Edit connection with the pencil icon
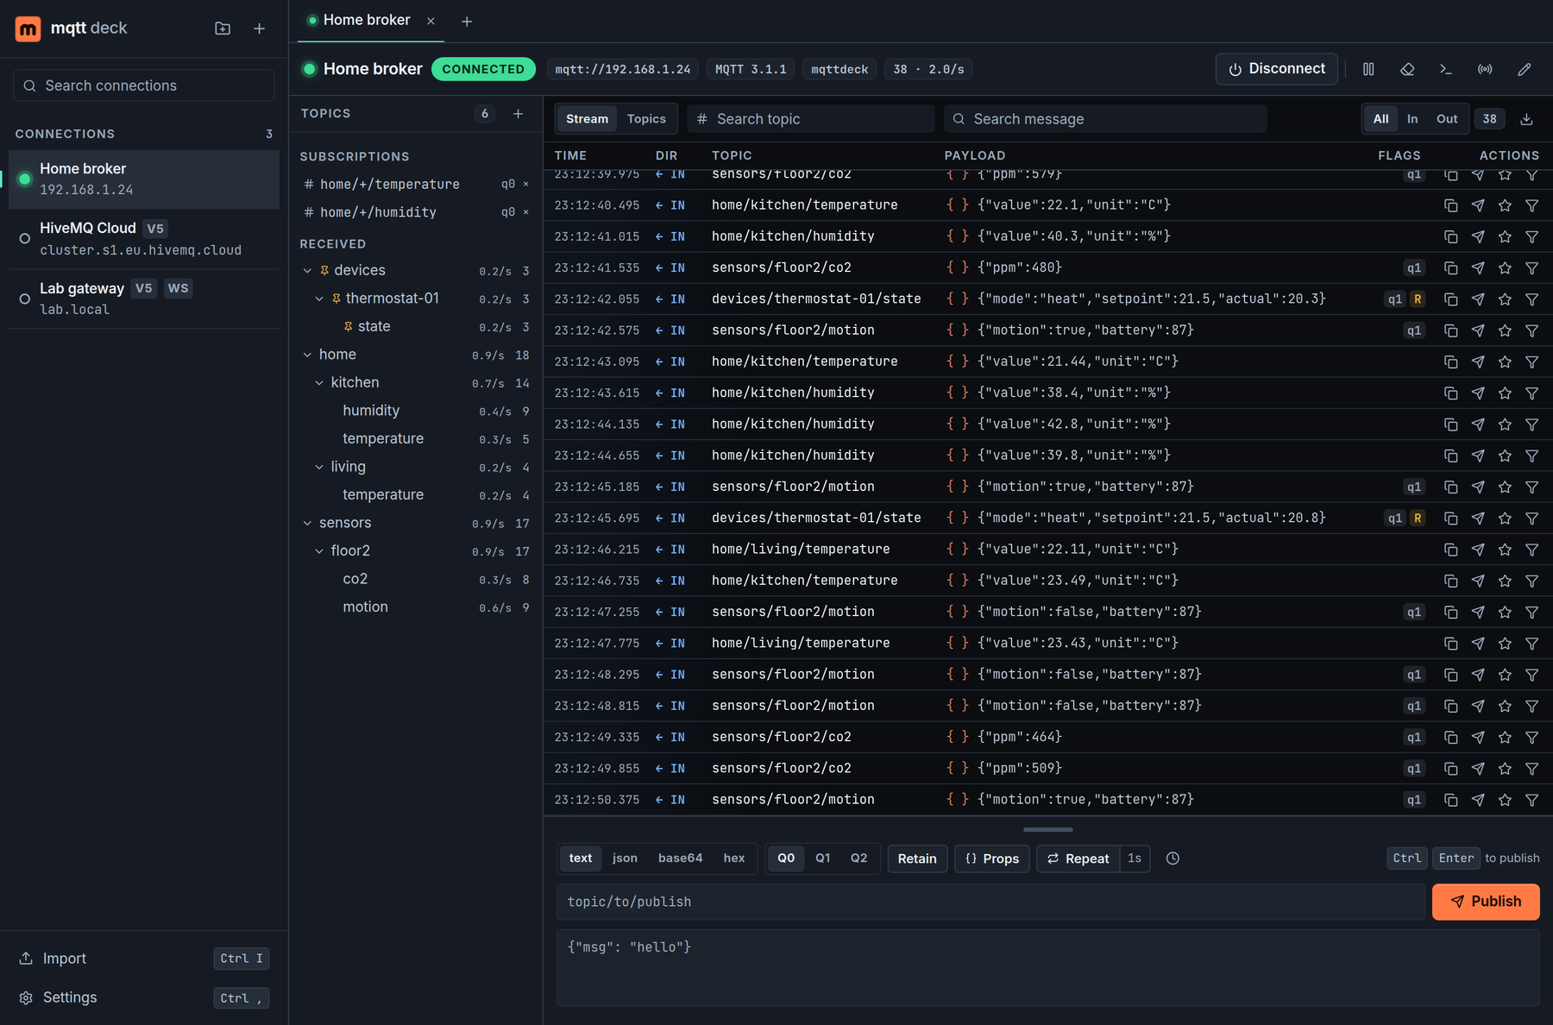The width and height of the screenshot is (1553, 1025). coord(1525,69)
